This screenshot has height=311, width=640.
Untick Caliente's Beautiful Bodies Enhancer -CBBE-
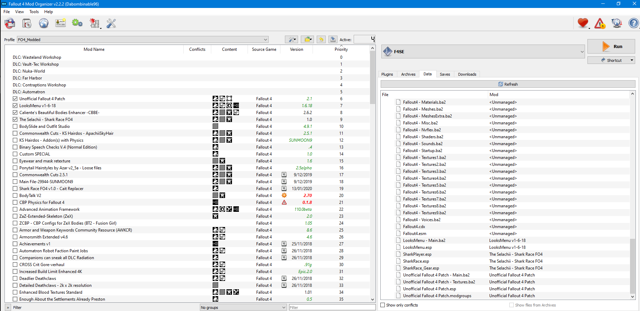coord(15,113)
